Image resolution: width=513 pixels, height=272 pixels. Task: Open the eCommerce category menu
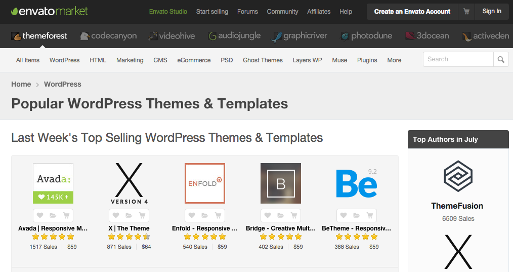point(194,60)
